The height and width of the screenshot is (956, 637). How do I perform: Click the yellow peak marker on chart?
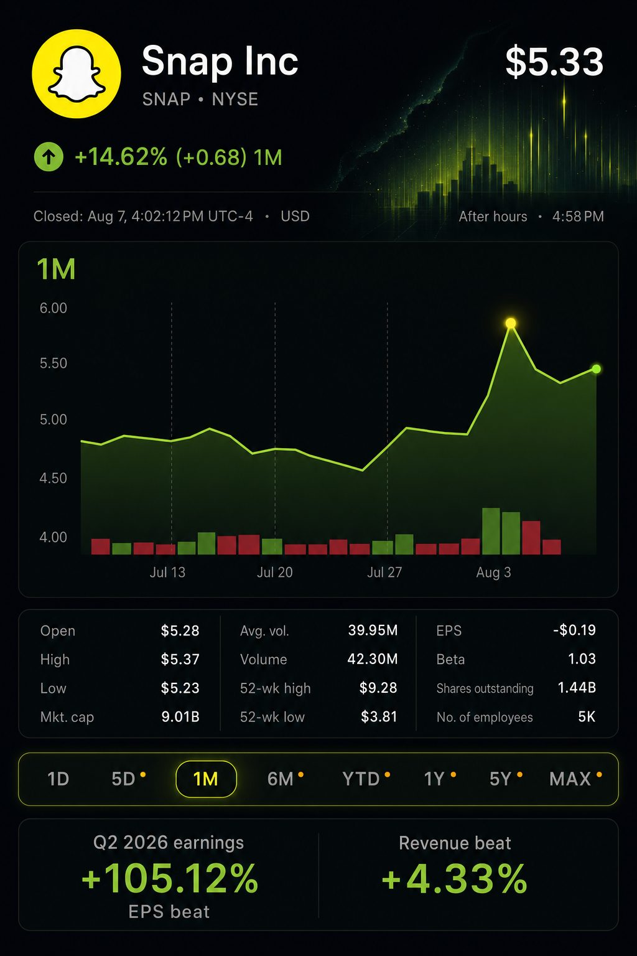pos(511,323)
